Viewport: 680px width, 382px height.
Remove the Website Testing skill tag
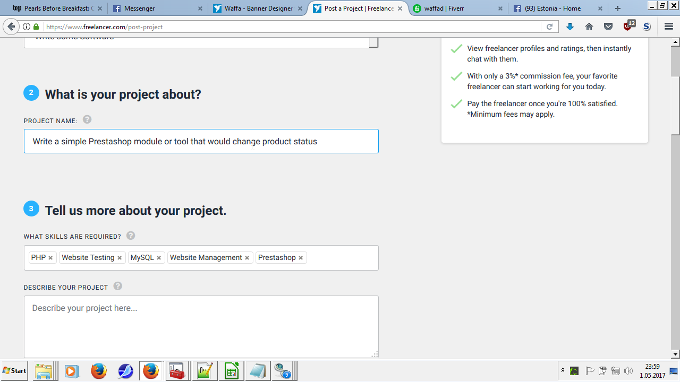[120, 258]
